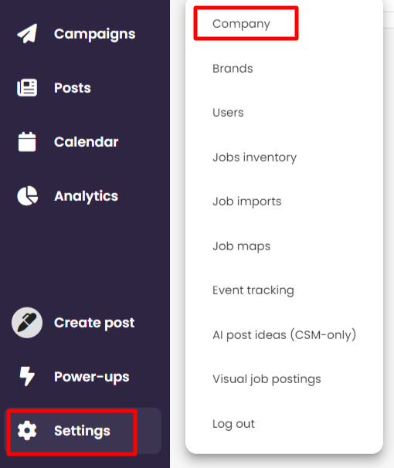
Task: Select Company from the settings menu
Action: pos(241,24)
